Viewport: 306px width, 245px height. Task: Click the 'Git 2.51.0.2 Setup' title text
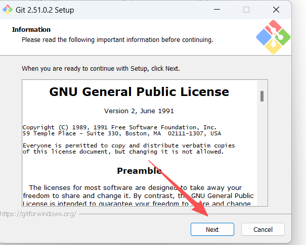pos(45,10)
